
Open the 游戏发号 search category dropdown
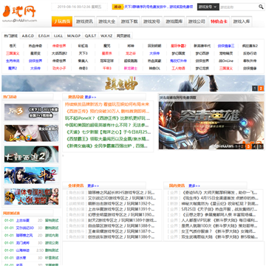point(208,7)
